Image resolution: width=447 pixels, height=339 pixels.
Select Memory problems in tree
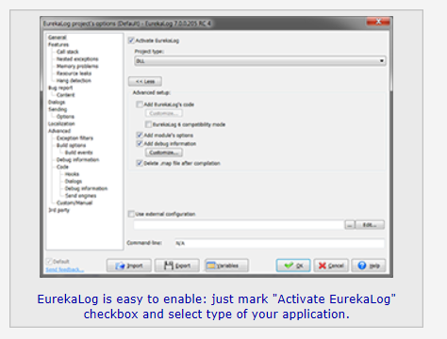pos(77,66)
